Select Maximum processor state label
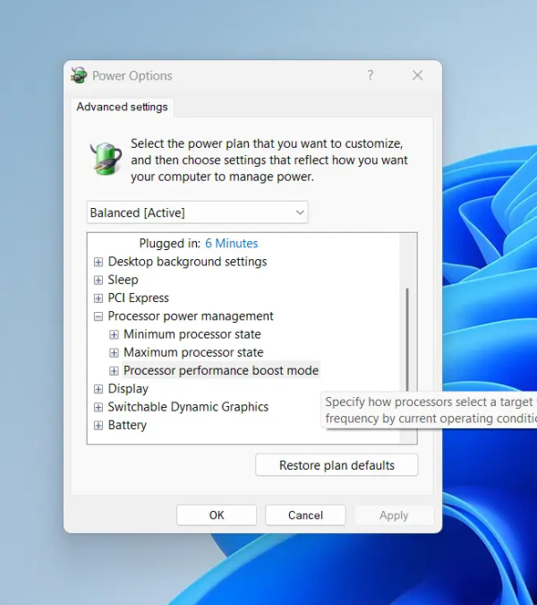 coord(193,352)
